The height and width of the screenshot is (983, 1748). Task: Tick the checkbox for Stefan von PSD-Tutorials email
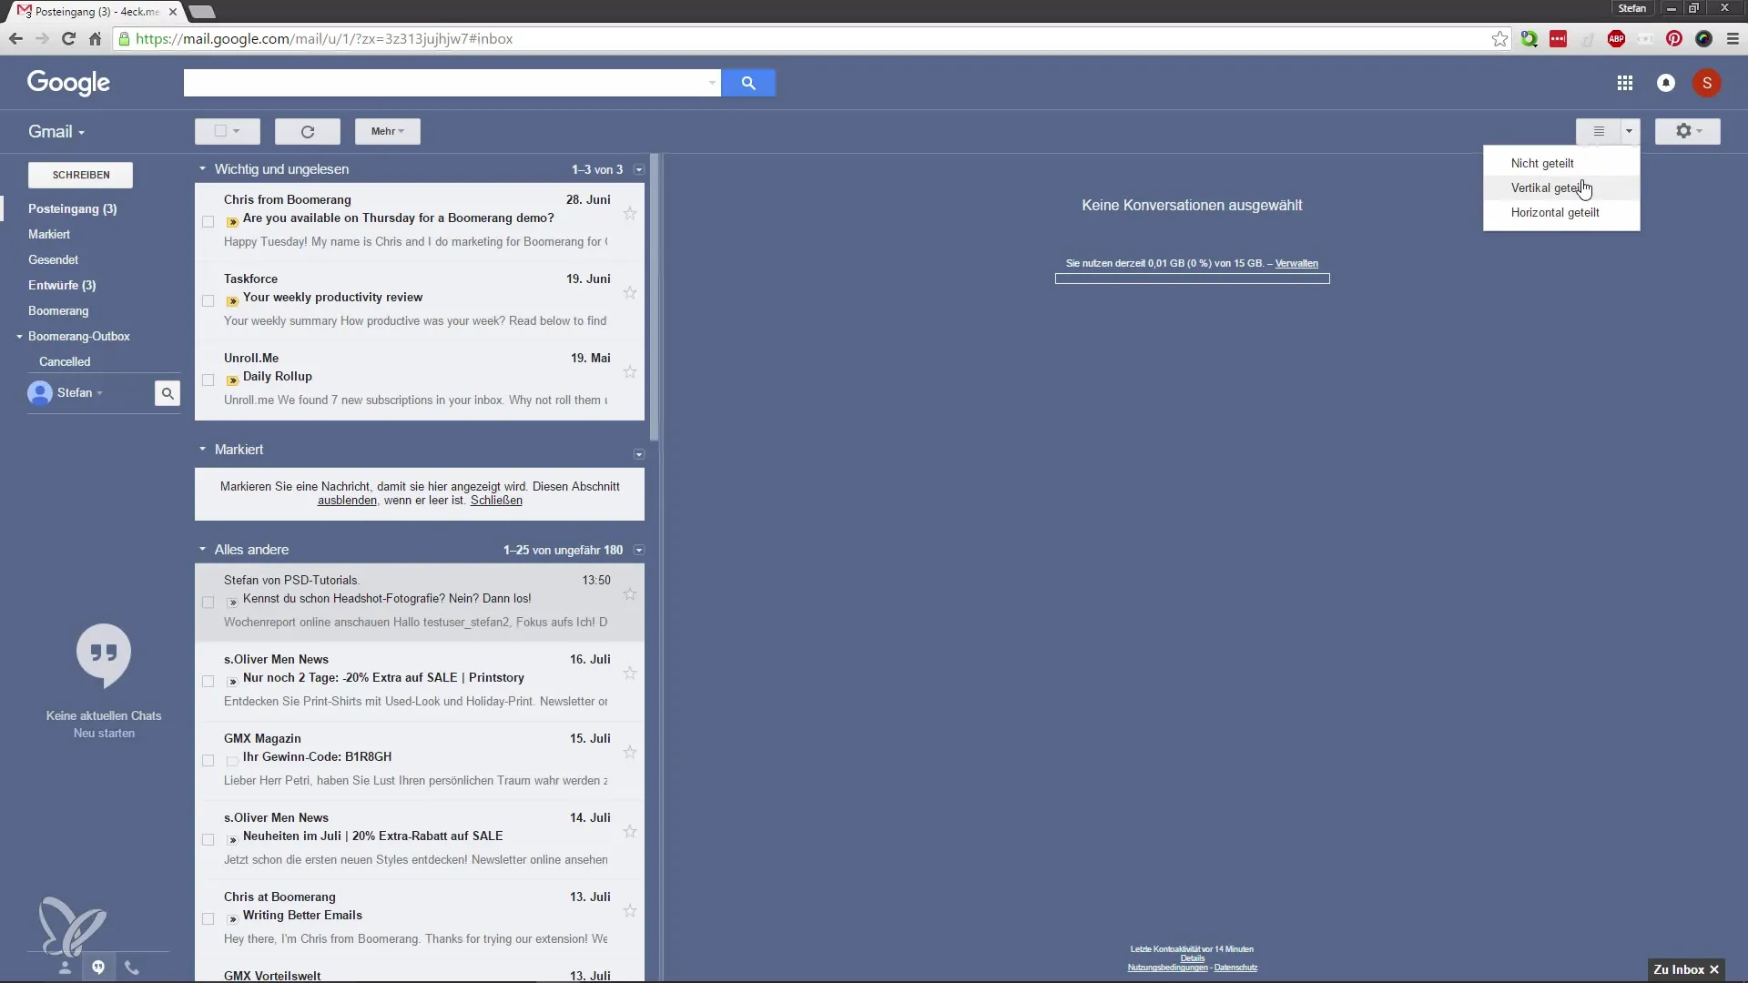pos(208,603)
